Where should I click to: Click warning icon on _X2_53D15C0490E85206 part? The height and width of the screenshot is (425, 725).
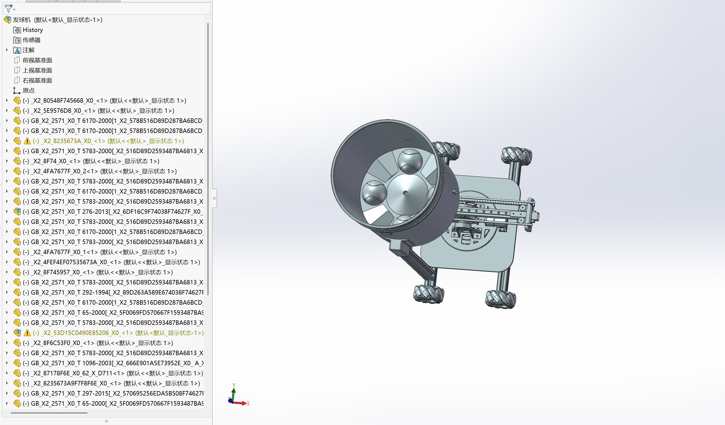point(27,333)
